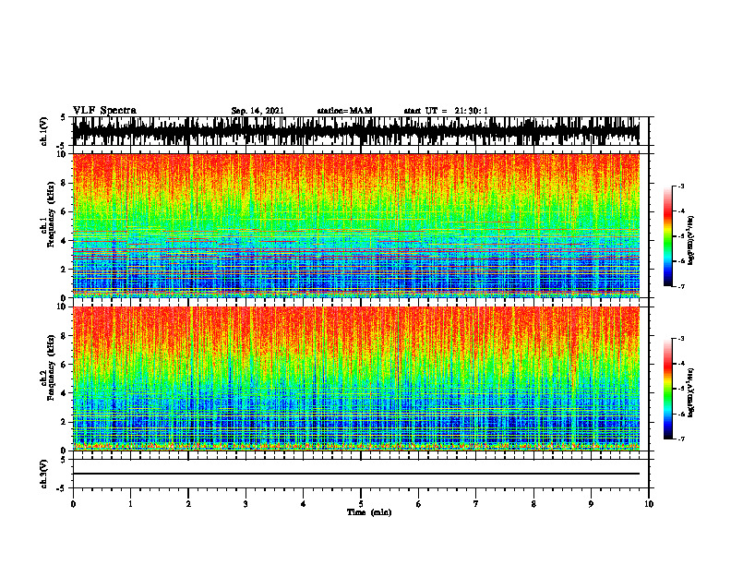The width and height of the screenshot is (731, 565).
Task: Click the ch.2 color bar unit label
Action: coord(691,392)
